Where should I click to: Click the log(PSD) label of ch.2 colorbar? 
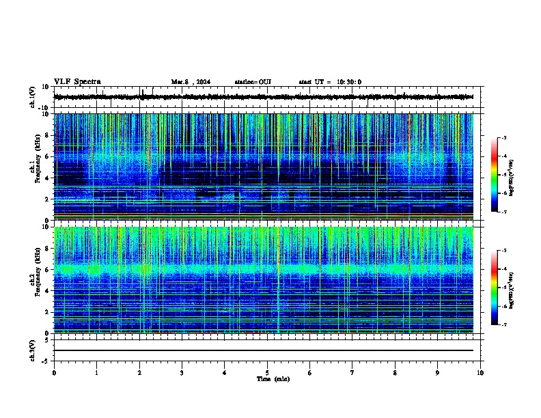(511, 290)
